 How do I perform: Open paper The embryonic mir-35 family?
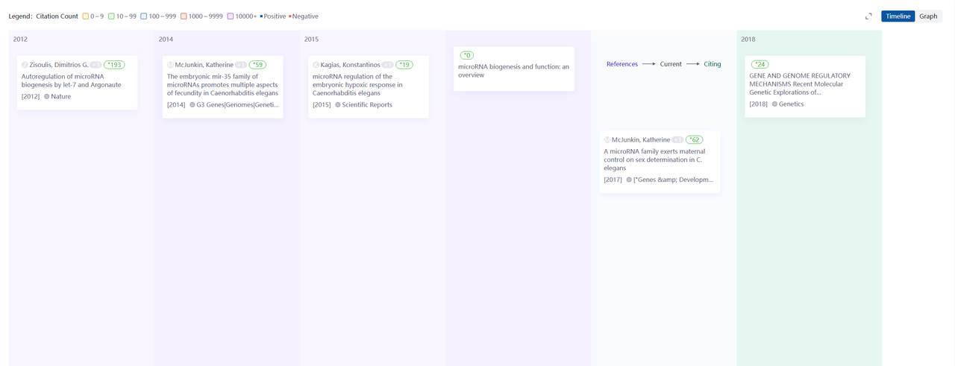point(222,85)
